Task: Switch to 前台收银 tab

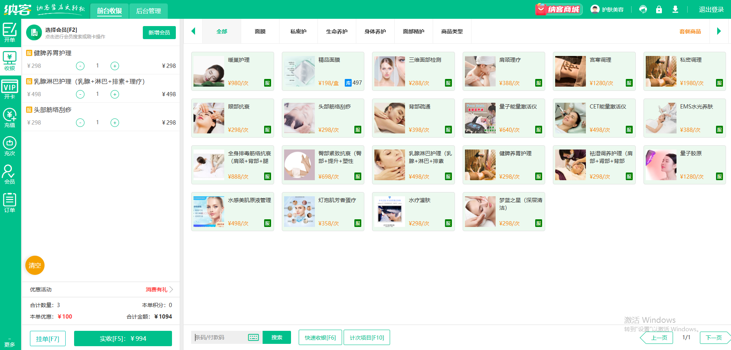Action: (109, 11)
